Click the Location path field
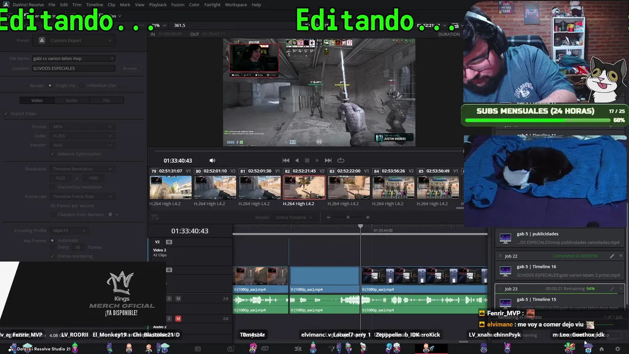The width and height of the screenshot is (629, 354). [73, 68]
